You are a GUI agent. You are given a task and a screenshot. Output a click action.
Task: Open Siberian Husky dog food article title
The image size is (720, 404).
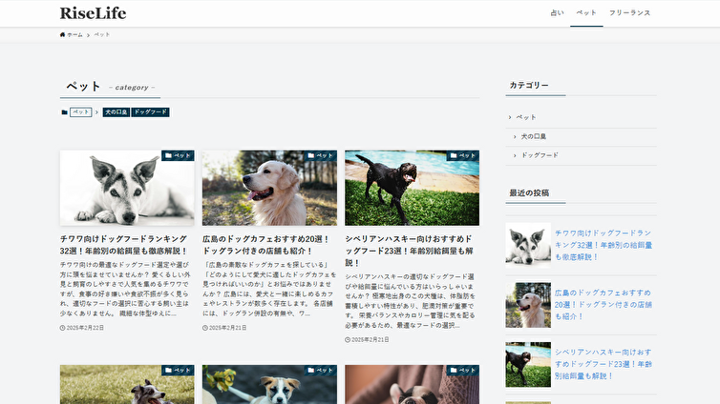pos(411,251)
